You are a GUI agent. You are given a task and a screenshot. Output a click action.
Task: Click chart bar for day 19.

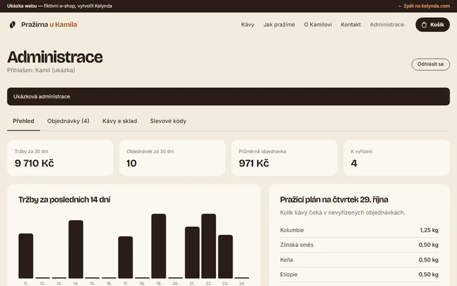(159, 246)
